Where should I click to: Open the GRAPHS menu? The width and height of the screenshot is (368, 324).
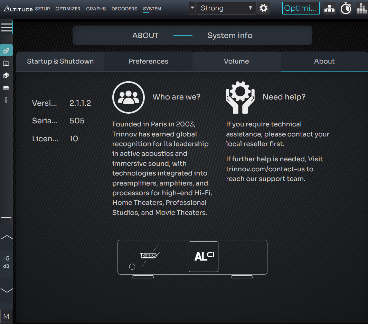[96, 9]
